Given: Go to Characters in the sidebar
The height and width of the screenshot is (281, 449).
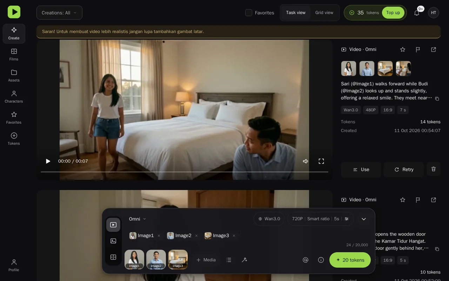Looking at the screenshot, I should pos(14,97).
